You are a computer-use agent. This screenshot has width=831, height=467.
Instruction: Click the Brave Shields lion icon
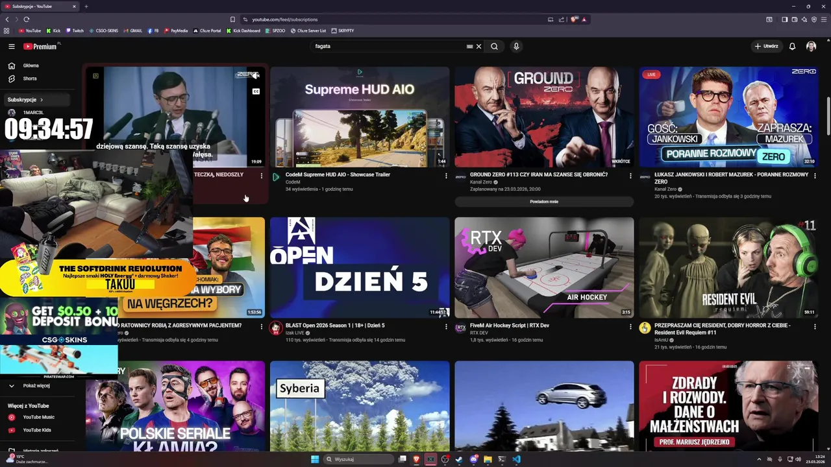click(574, 19)
